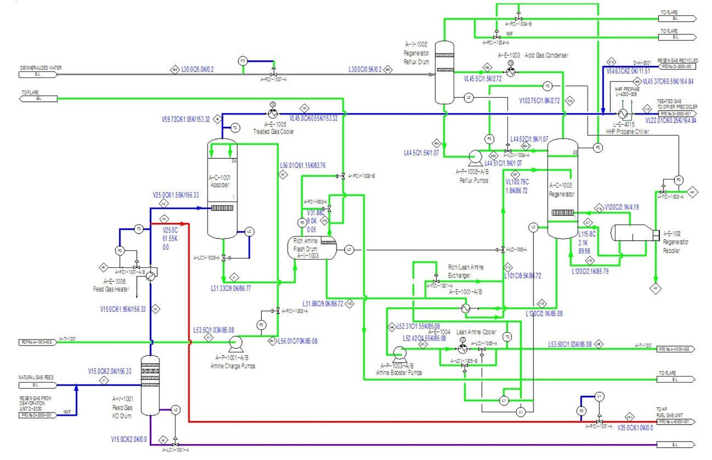Image resolution: width=712 pixels, height=460 pixels.
Task: Select stream label 'L53.5C/1.03K/85.08'
Action: coord(214,330)
